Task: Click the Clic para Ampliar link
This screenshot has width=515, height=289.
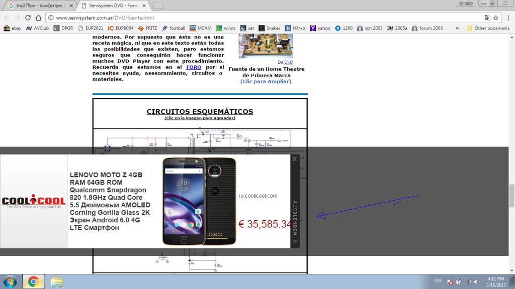Action: pyautogui.click(x=266, y=82)
